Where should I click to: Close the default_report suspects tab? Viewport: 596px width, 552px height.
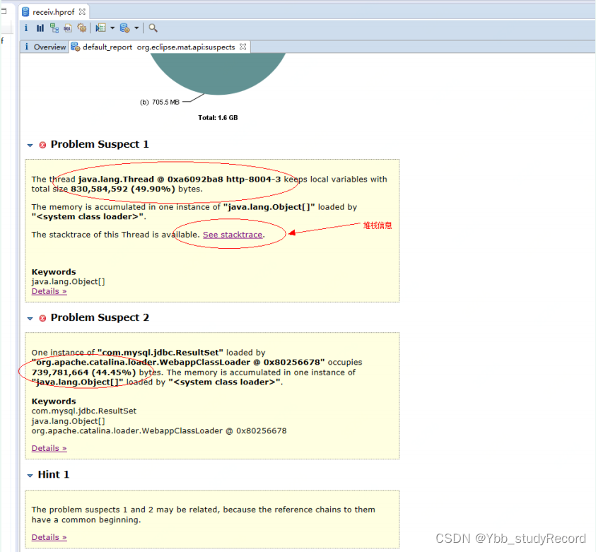pyautogui.click(x=243, y=47)
